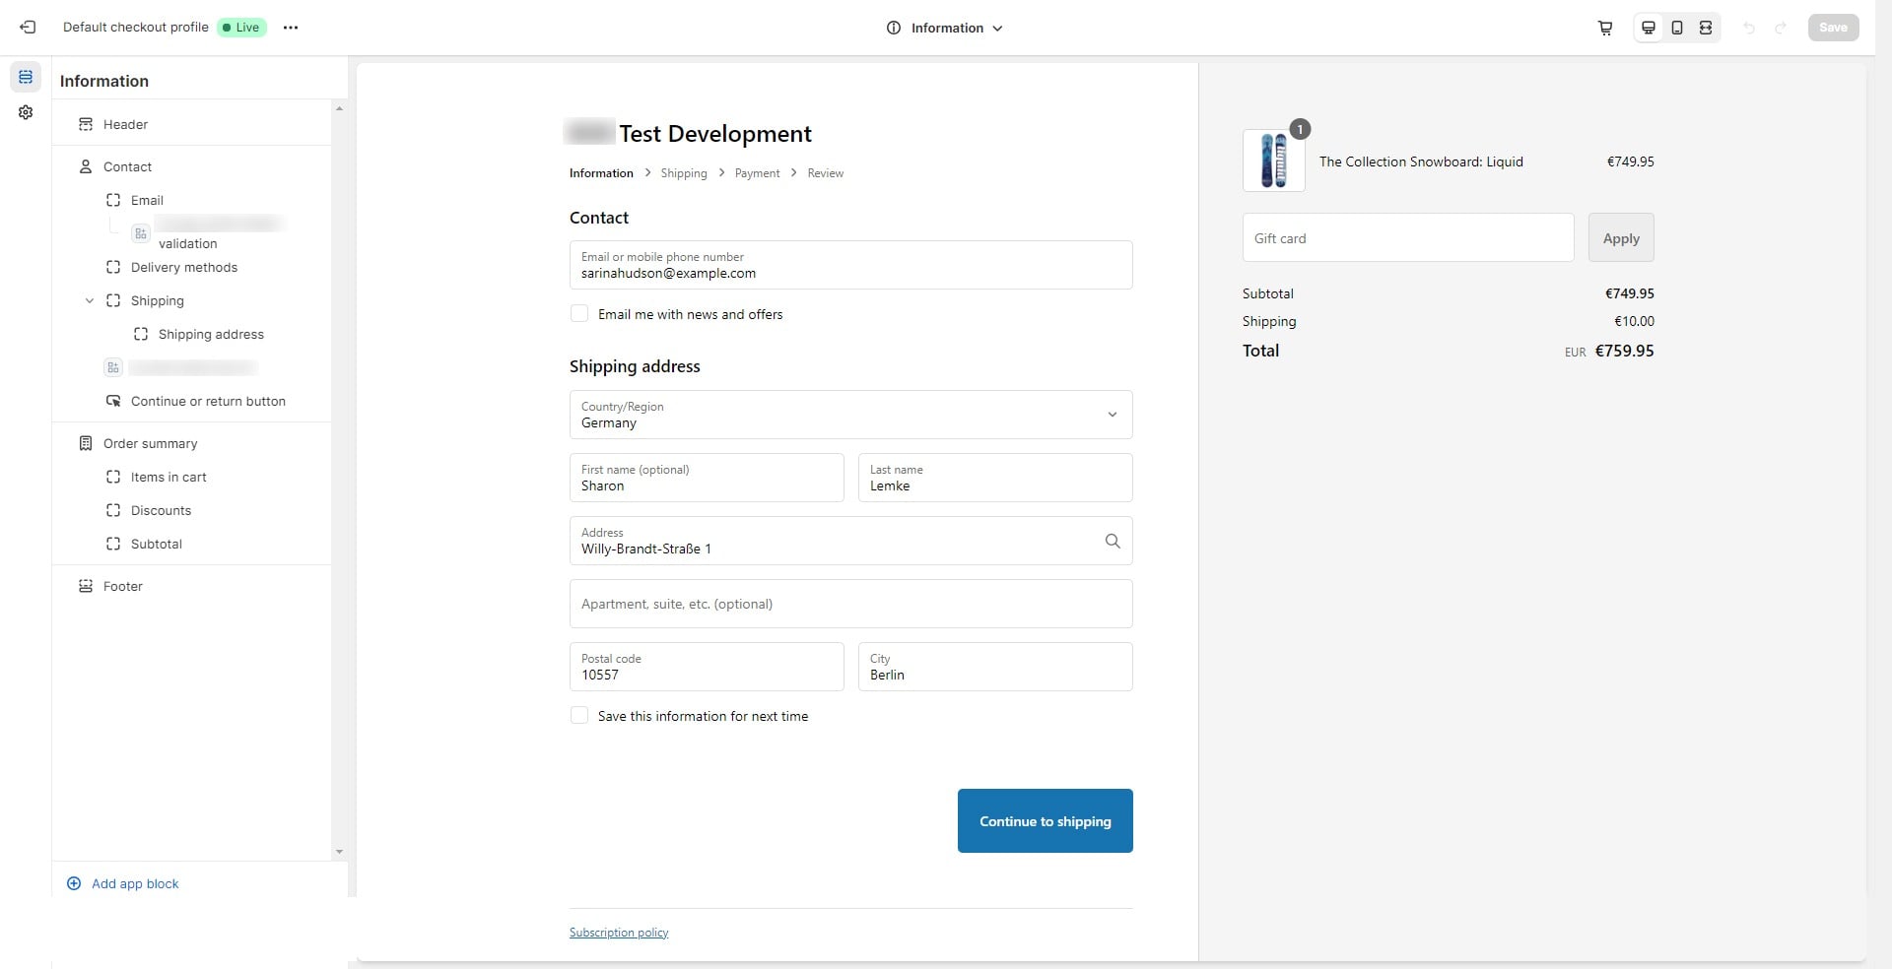Click the Save button
Viewport: 1892px width, 969px height.
pos(1833,28)
